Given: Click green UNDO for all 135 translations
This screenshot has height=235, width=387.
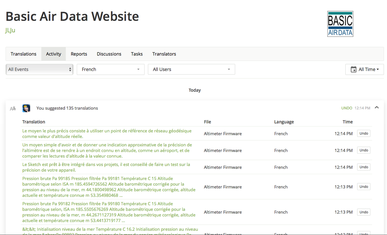Looking at the screenshot, I should (346, 108).
